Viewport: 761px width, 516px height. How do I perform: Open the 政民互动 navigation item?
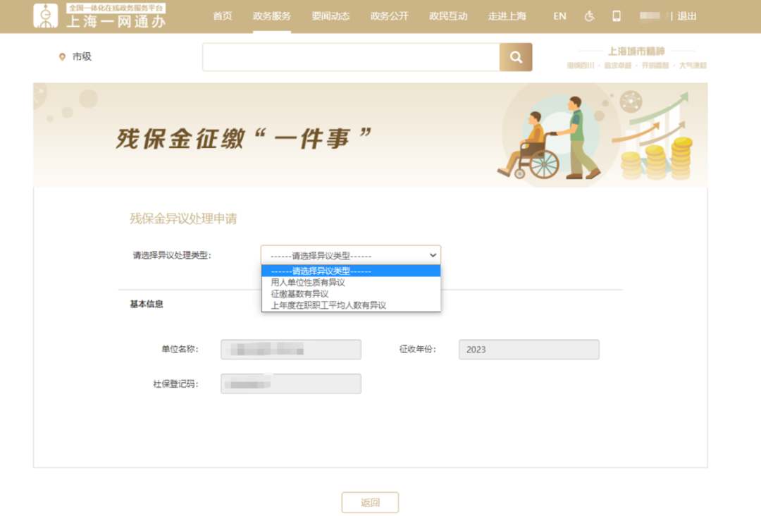point(448,16)
